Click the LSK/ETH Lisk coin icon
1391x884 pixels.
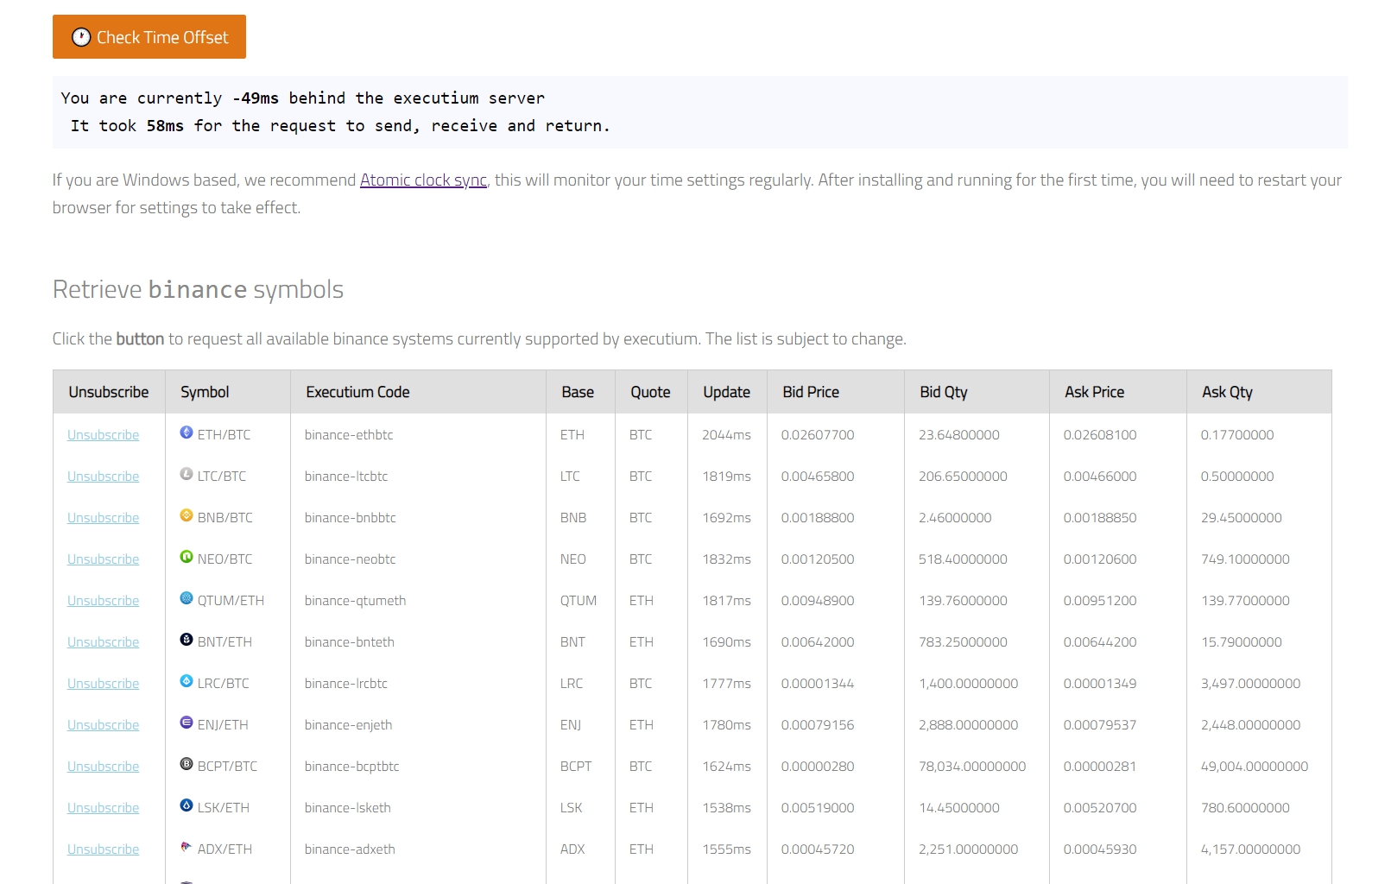tap(187, 805)
